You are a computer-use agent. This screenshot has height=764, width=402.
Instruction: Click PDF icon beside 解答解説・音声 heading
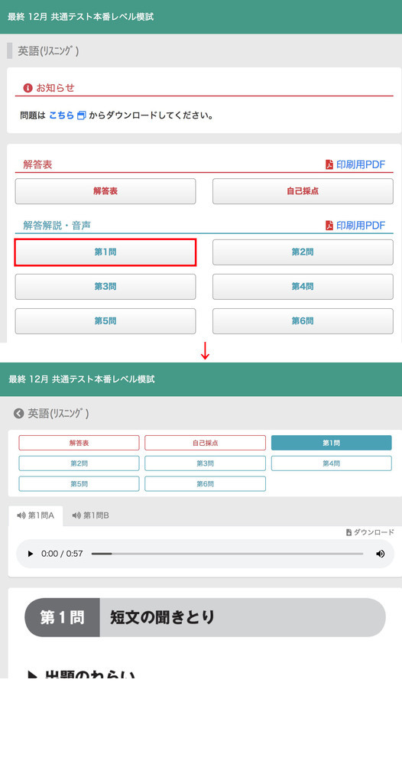[x=329, y=226]
